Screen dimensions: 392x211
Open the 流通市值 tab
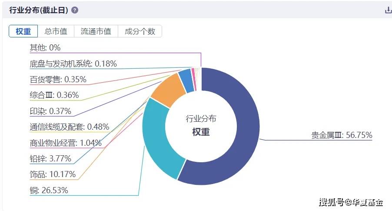(x=96, y=31)
